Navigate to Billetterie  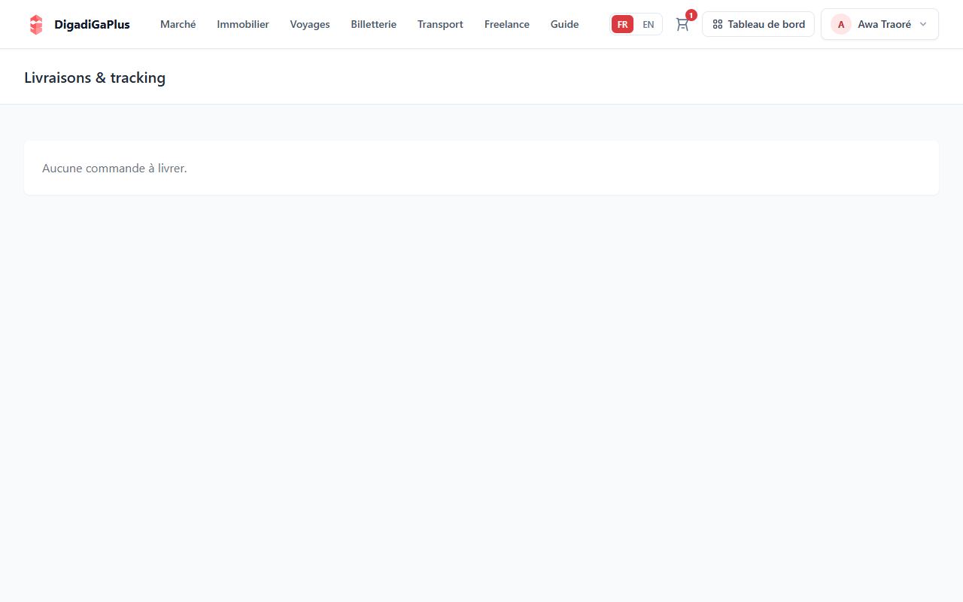[x=373, y=24]
